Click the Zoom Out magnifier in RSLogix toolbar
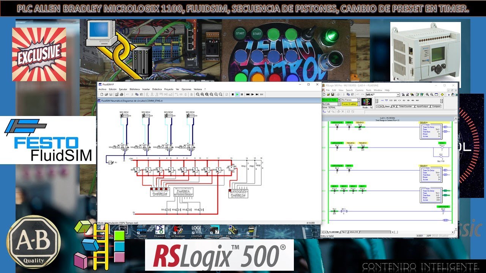486x273 pixels. click(432, 94)
